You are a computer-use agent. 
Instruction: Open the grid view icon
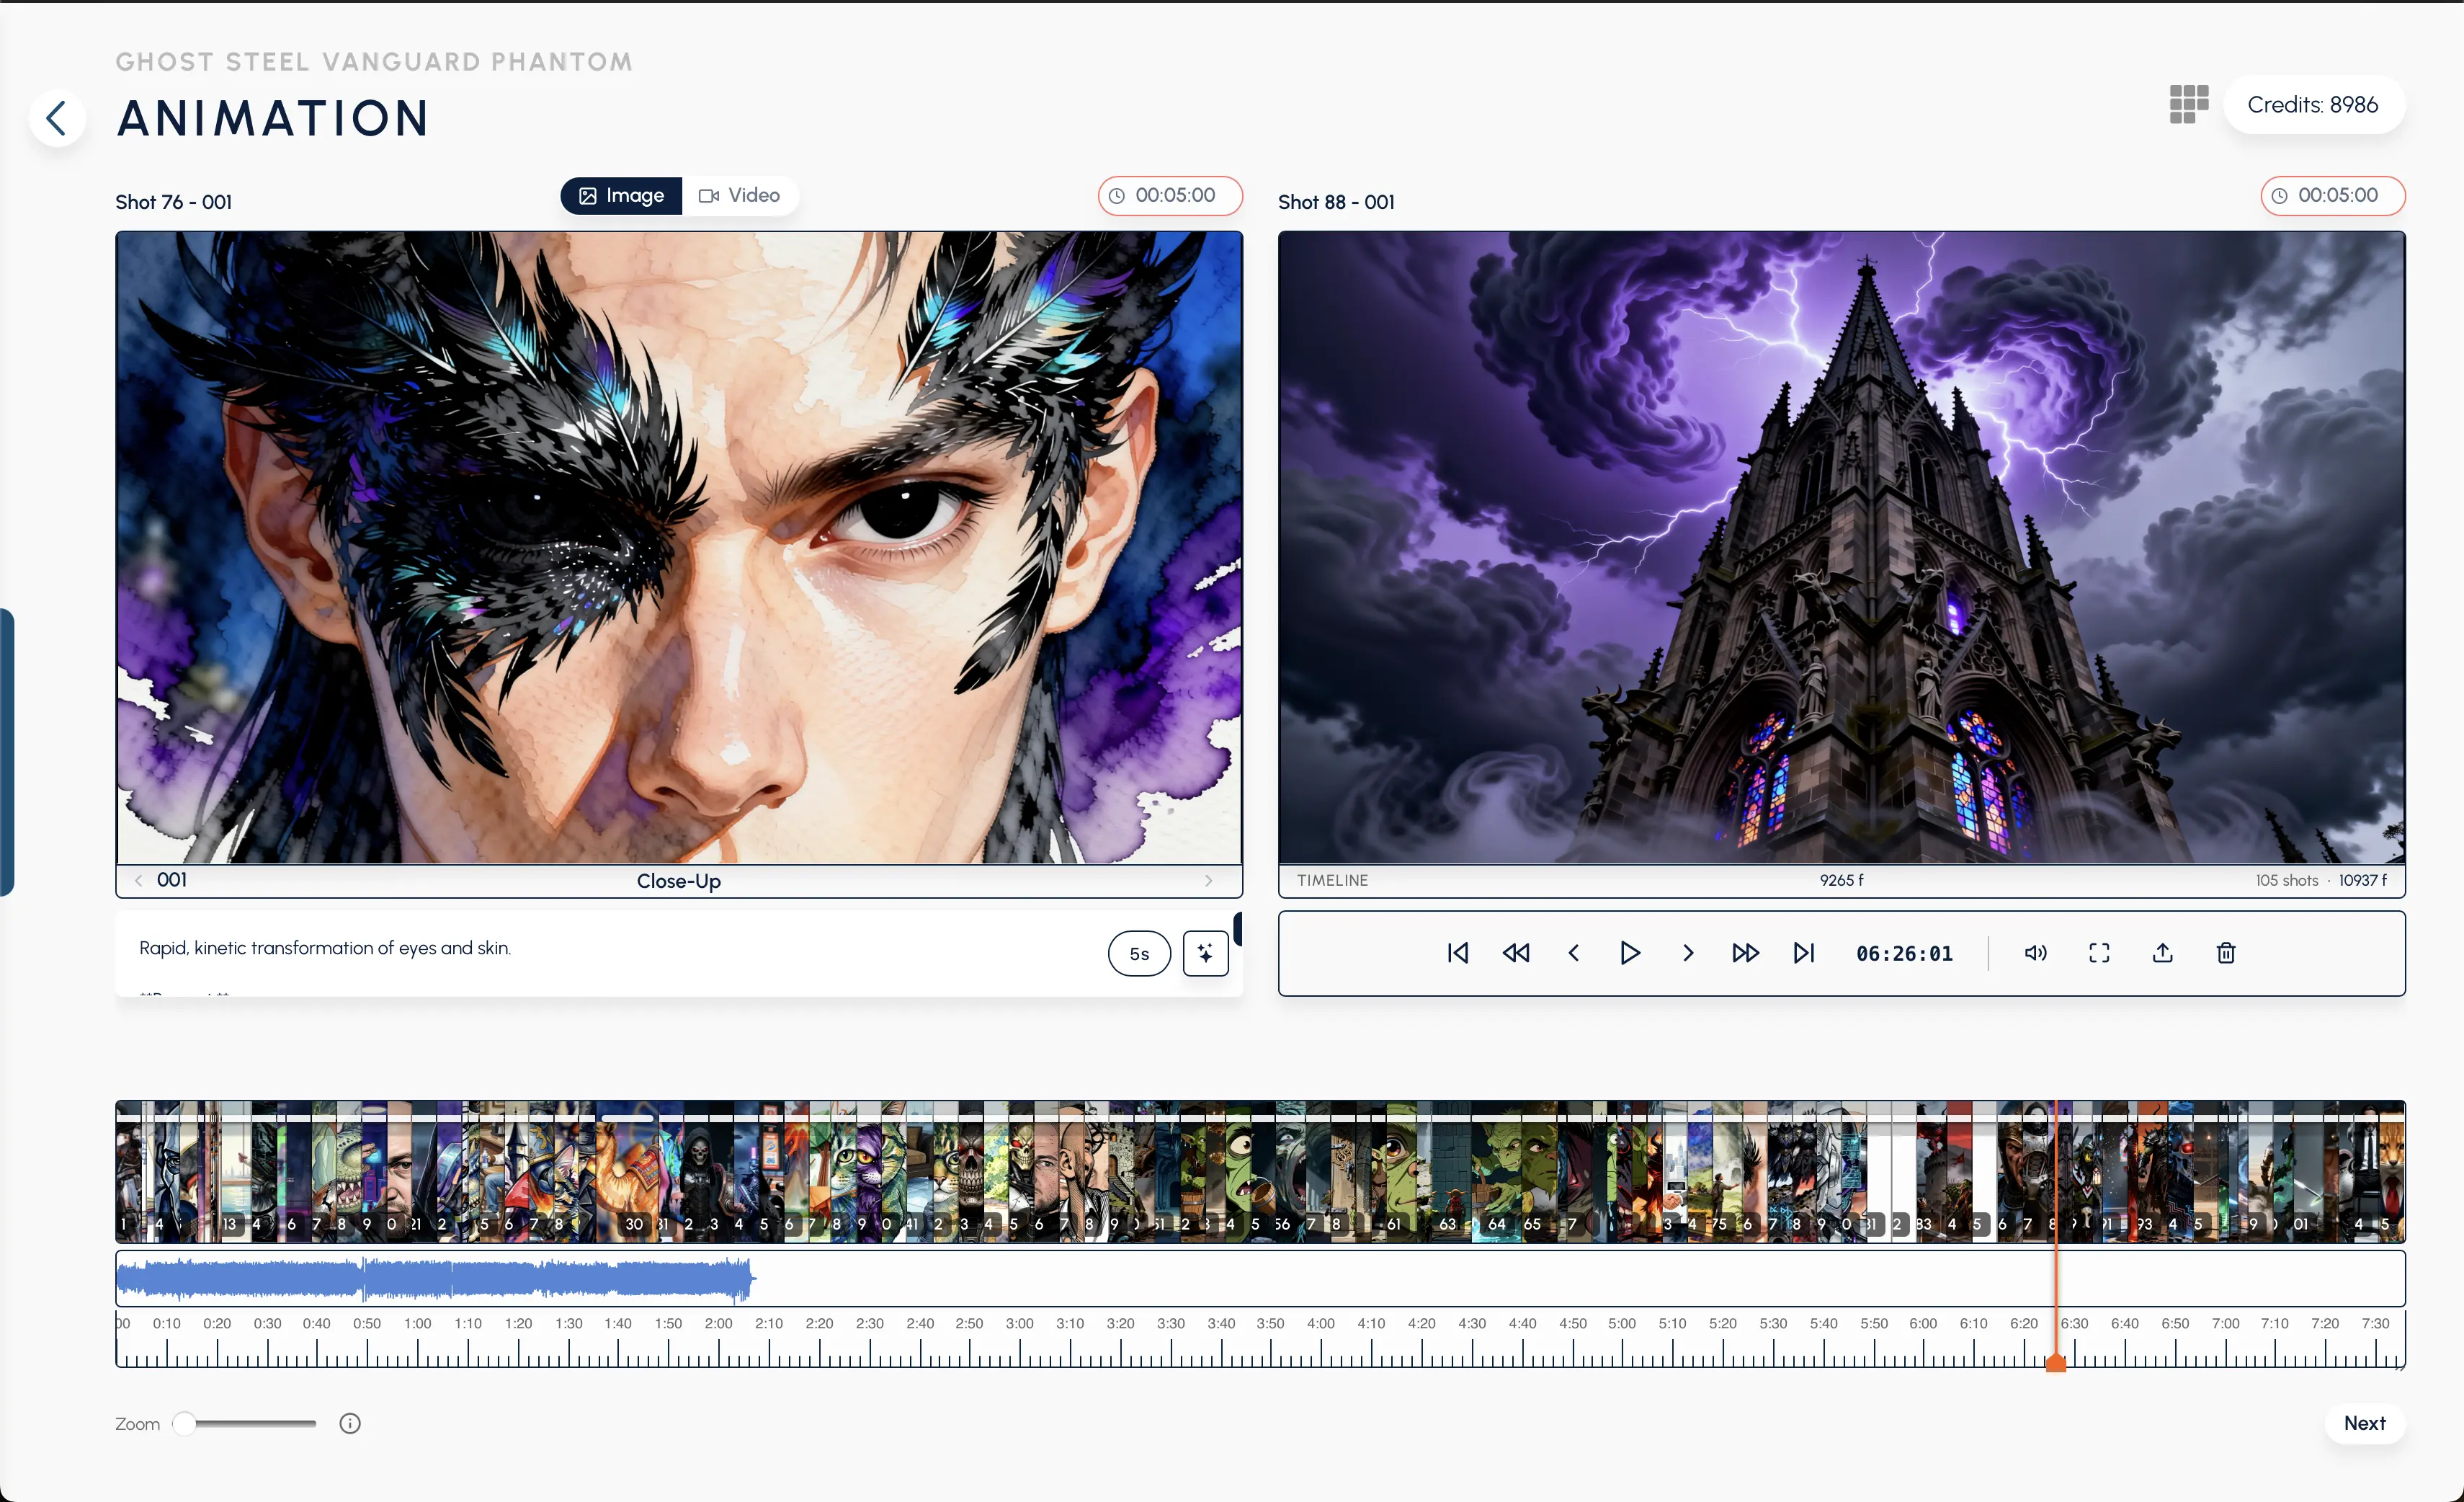pos(2189,104)
